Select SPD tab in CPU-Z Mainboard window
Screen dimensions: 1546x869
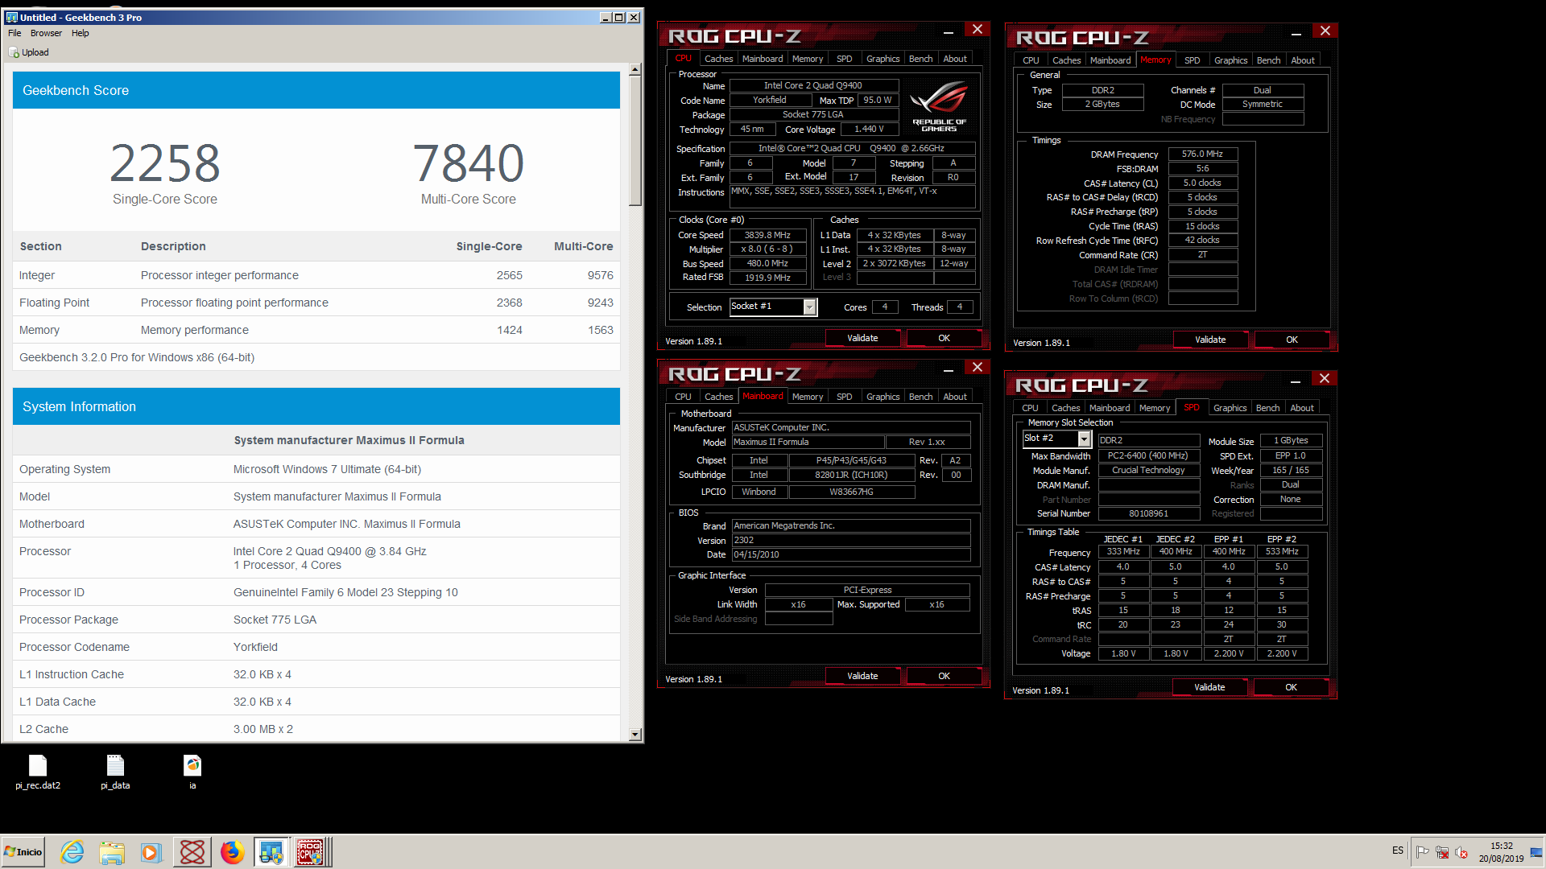[844, 397]
